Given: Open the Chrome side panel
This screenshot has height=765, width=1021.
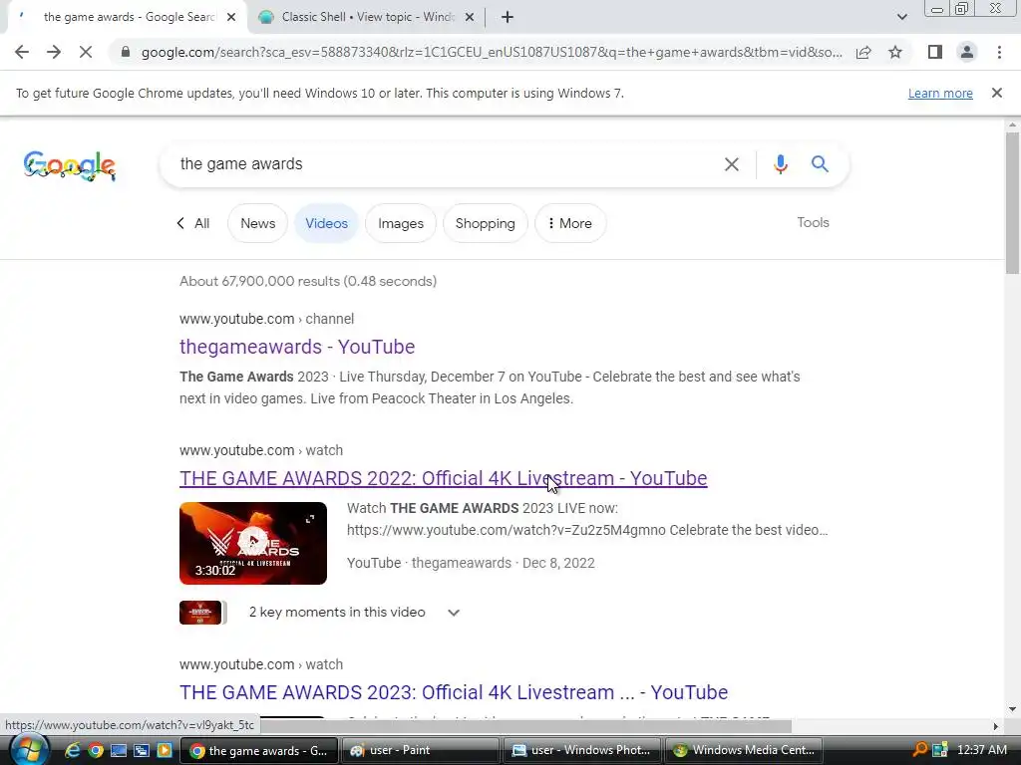Looking at the screenshot, I should pyautogui.click(x=935, y=52).
